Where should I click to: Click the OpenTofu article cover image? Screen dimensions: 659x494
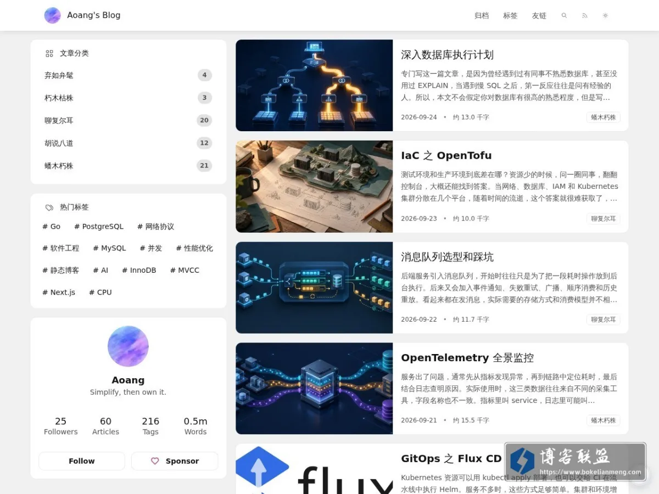coord(314,187)
